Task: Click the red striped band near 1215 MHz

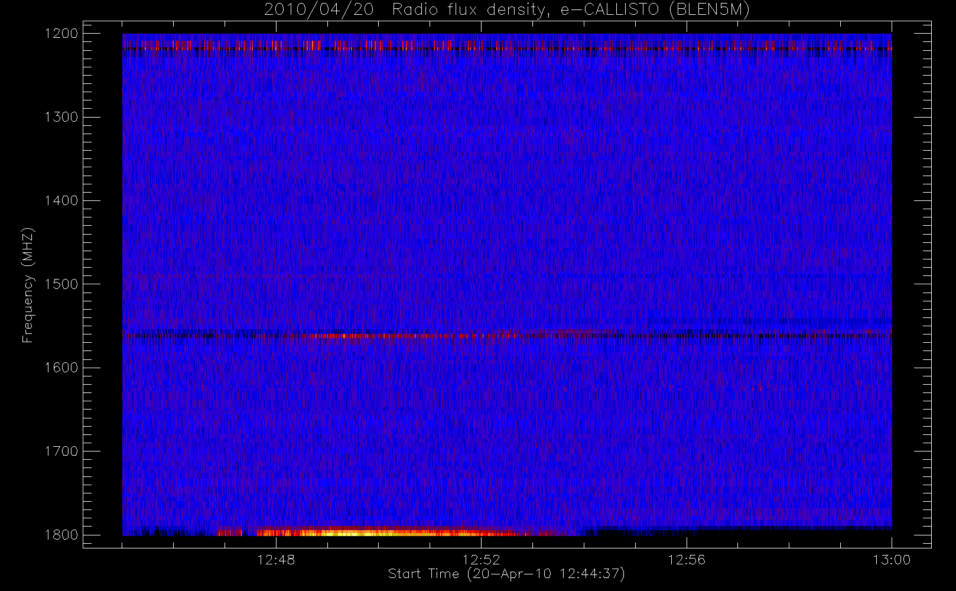Action: click(507, 46)
